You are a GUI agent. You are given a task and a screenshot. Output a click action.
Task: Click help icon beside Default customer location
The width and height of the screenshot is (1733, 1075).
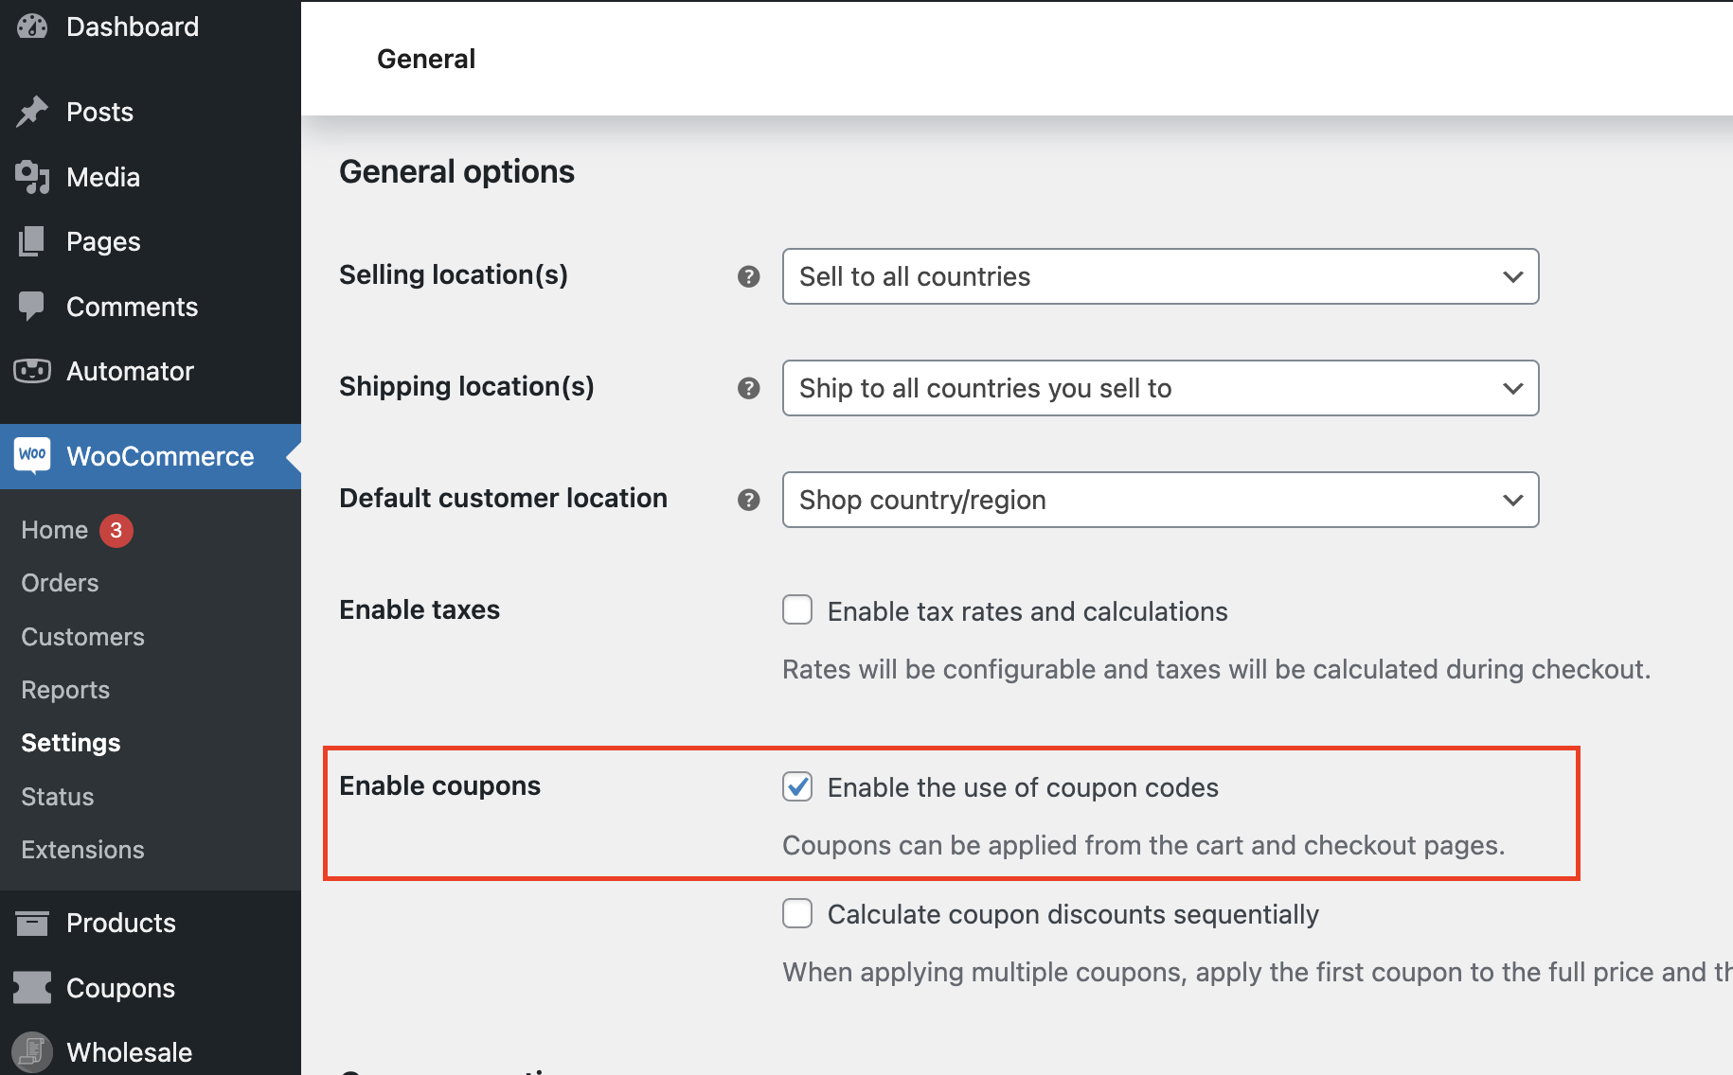point(748,500)
